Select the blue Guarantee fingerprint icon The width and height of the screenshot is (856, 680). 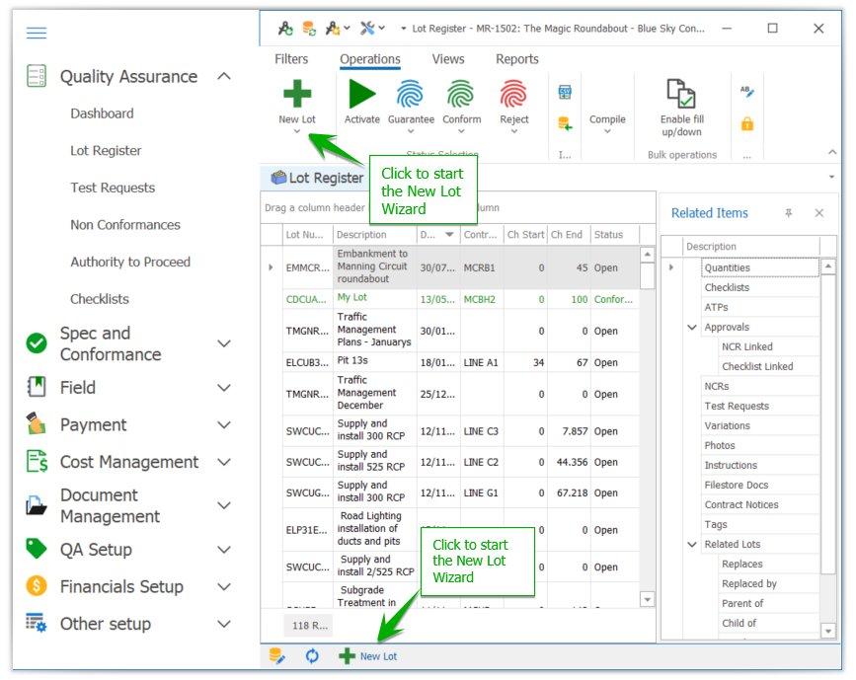click(411, 96)
